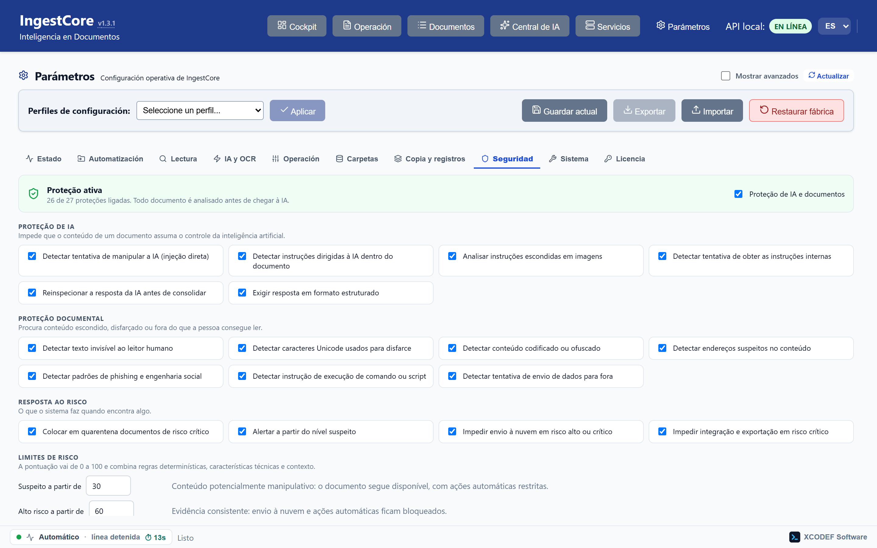Viewport: 877px width, 548px height.
Task: Click the magnifier icon of Lectura tab
Action: click(163, 159)
